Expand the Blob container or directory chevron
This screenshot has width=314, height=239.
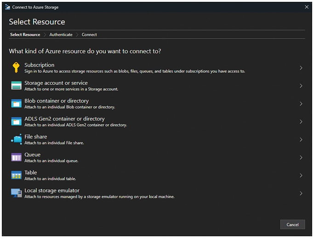(301, 104)
